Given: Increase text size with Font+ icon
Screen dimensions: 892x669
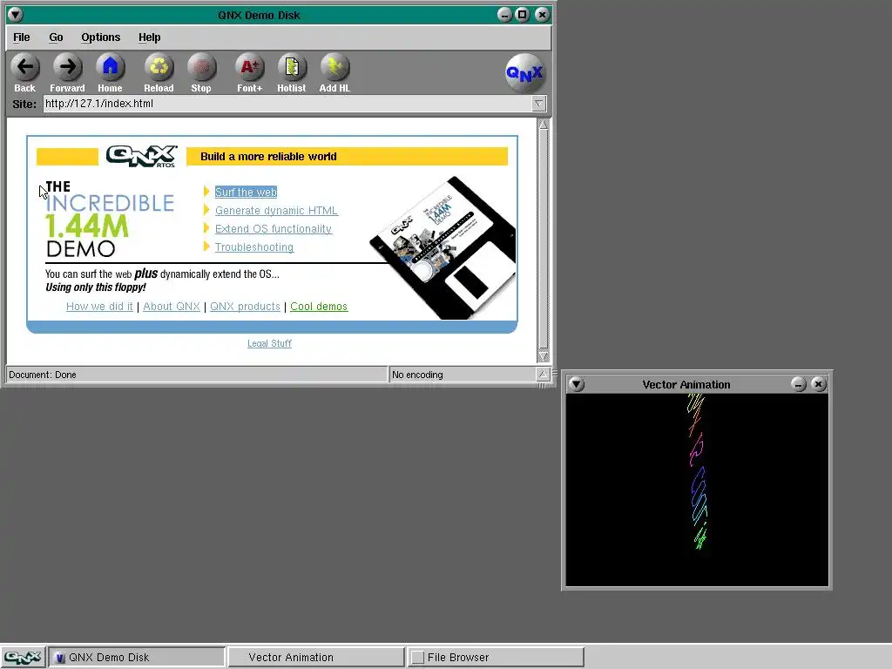Looking at the screenshot, I should pos(250,68).
